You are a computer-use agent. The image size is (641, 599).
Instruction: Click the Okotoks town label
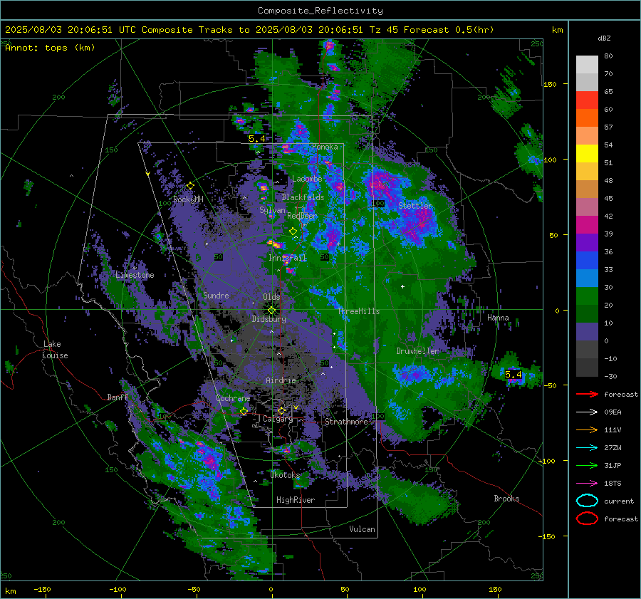click(x=285, y=475)
